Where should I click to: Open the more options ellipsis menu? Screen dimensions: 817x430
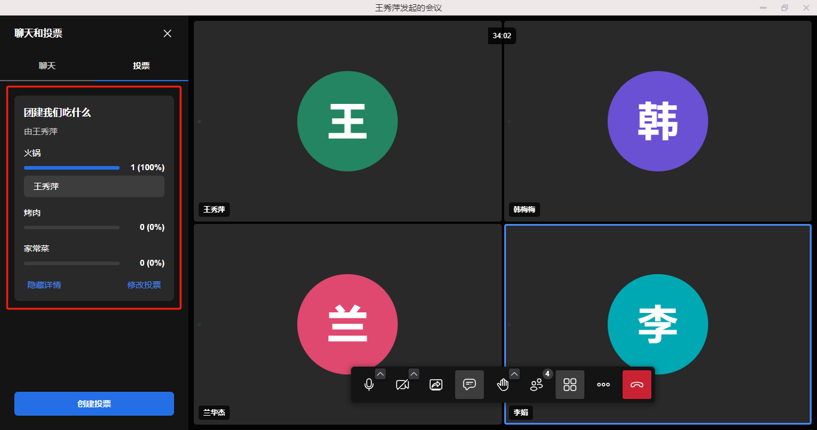click(x=603, y=385)
